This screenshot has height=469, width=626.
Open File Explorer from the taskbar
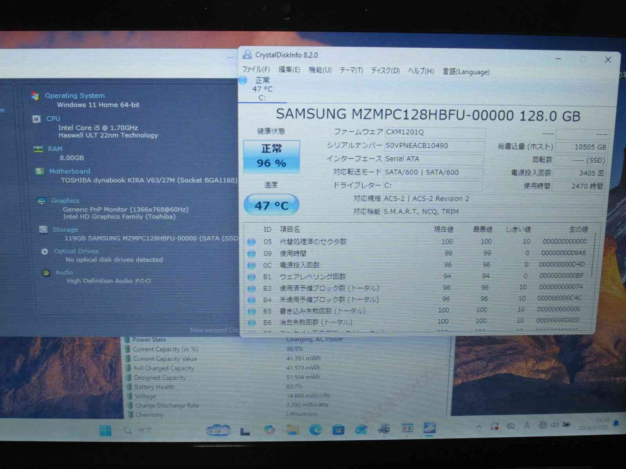293,430
